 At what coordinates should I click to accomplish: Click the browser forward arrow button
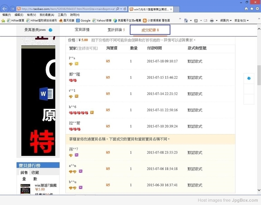12,9
